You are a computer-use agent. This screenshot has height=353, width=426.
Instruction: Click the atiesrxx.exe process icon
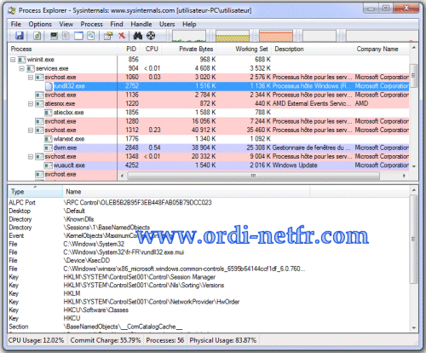click(x=39, y=104)
